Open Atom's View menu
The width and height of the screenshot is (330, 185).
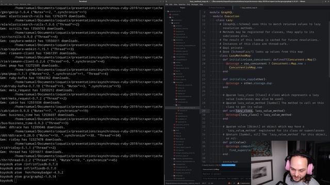point(175,5)
